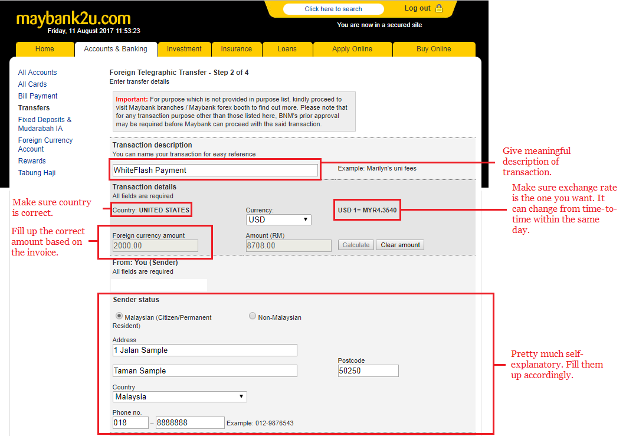Open the Insurance tab
The image size is (626, 436).
pos(237,49)
